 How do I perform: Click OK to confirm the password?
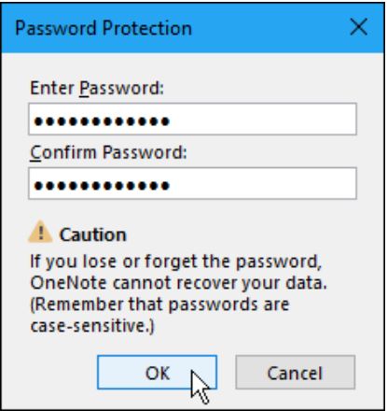[x=157, y=373]
